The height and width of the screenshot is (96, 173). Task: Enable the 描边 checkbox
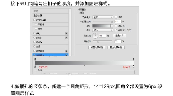pyautogui.click(x=34, y=33)
